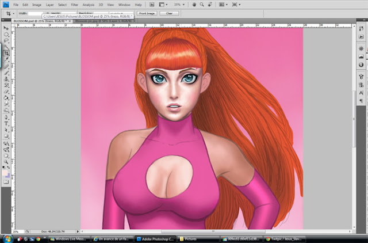Select the Eyedropper tool
Viewport: 368px width, 243px height.
[x=6, y=59]
